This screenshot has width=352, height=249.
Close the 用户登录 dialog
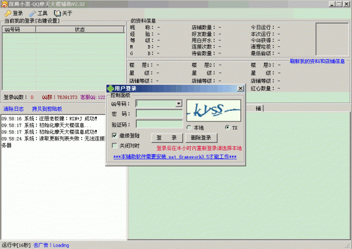(240, 88)
